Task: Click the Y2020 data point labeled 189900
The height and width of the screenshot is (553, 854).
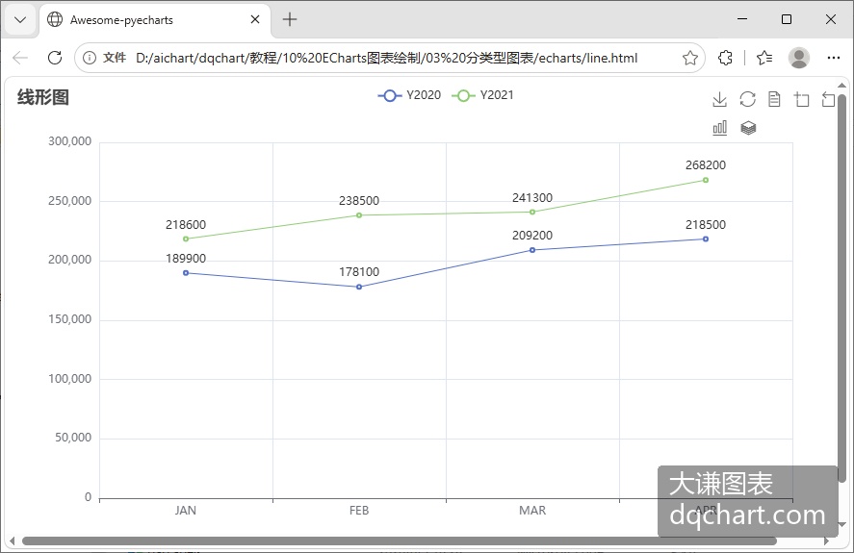Action: (186, 273)
